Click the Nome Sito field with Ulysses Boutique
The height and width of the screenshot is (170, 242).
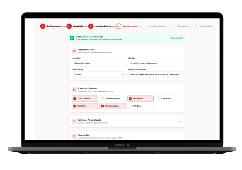tap(98, 63)
